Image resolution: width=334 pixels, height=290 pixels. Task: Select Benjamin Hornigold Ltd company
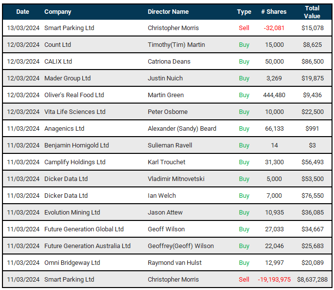[x=76, y=145]
